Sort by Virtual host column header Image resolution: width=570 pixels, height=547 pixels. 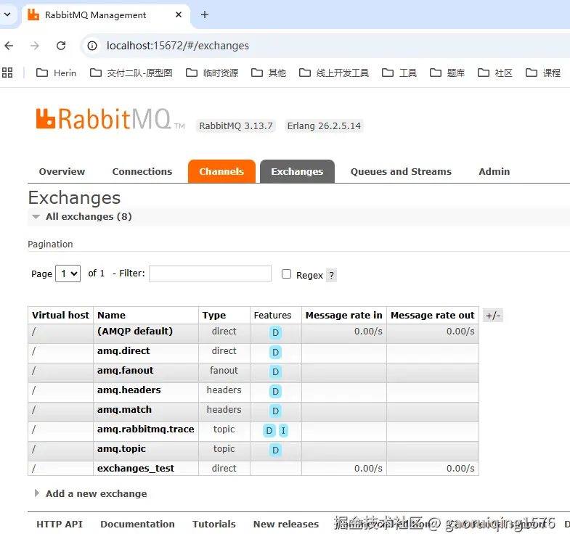click(x=60, y=316)
